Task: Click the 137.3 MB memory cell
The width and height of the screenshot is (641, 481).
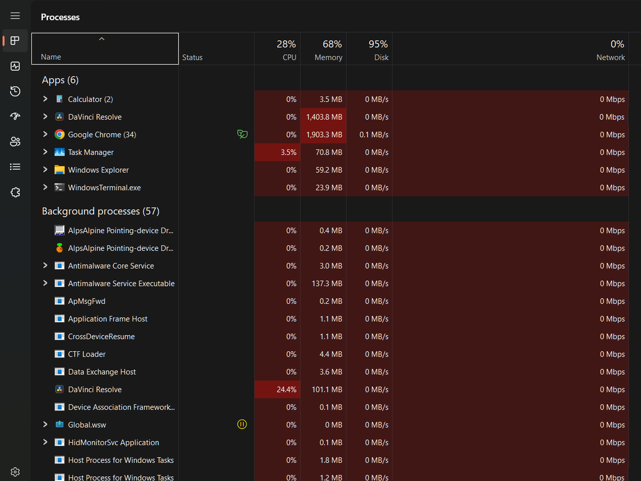Action: click(x=323, y=283)
